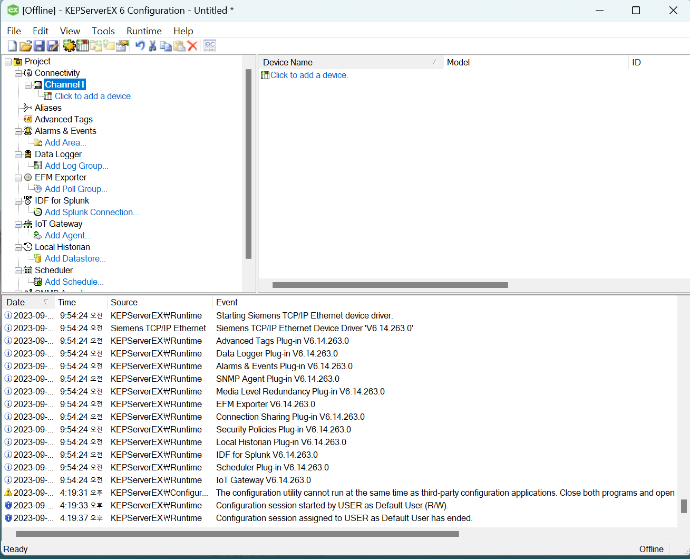Screen dimensions: 690x559
Task: Select the 'IoT Gateway V6.14.263.0' event row
Action: [340, 480]
